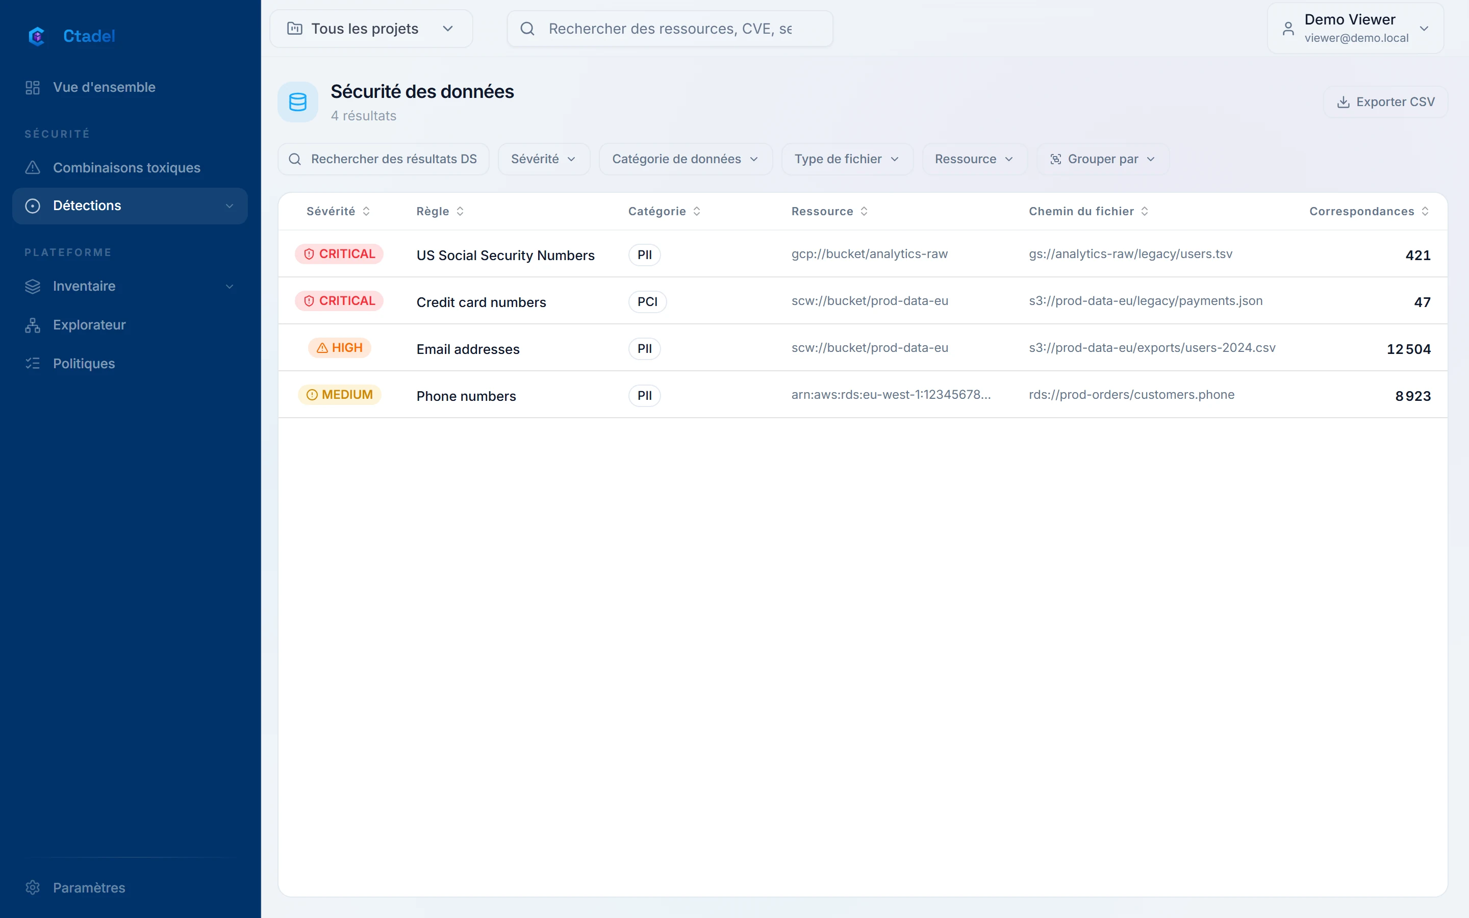
Task: Click the Exporter CSV button
Action: (1385, 102)
